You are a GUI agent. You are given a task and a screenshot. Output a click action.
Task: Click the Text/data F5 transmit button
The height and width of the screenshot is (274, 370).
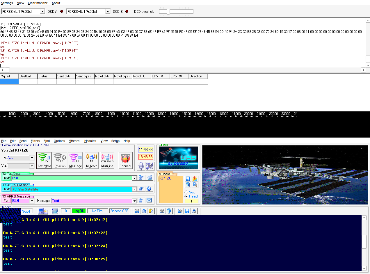[x=44, y=160]
